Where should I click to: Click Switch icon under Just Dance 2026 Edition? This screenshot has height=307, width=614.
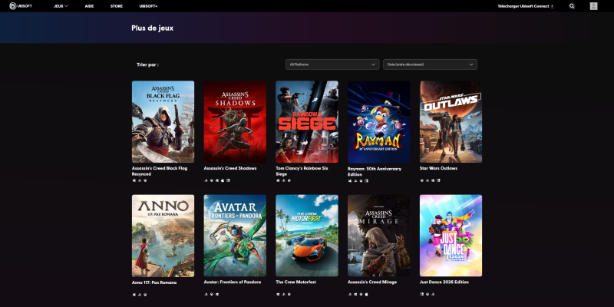tap(421, 294)
